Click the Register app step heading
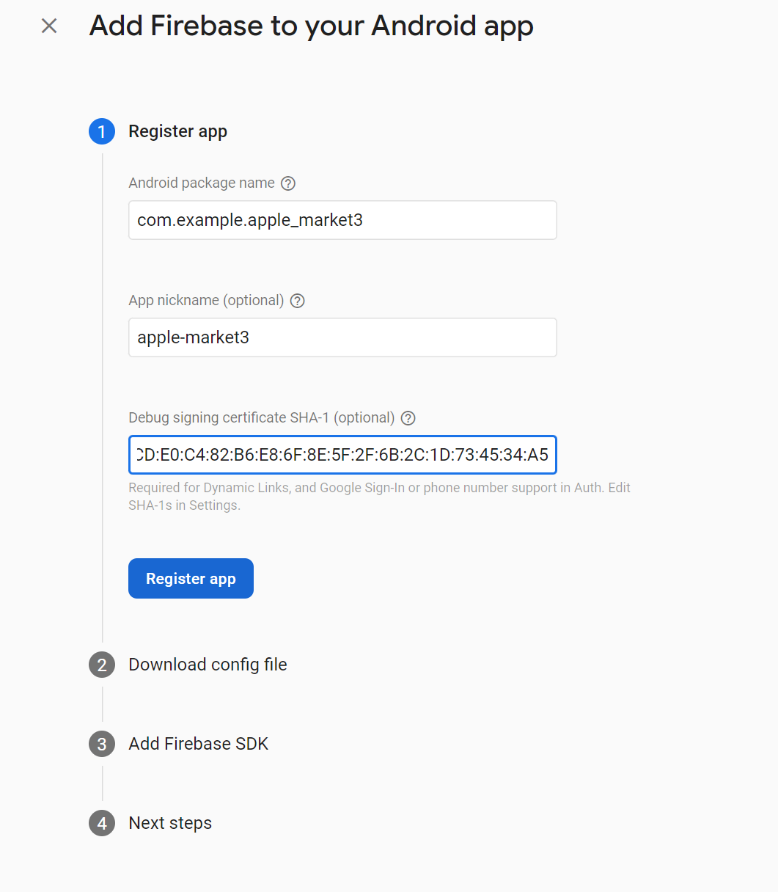Screen dimensions: 778x892 (x=178, y=131)
